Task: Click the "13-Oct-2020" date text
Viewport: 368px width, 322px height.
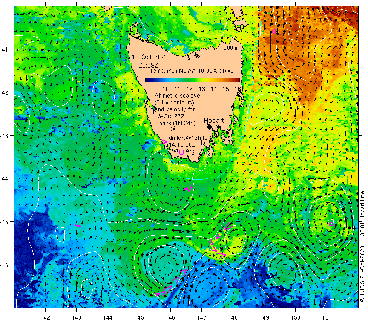Action: coord(150,57)
